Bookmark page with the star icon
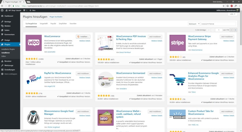 223,5
